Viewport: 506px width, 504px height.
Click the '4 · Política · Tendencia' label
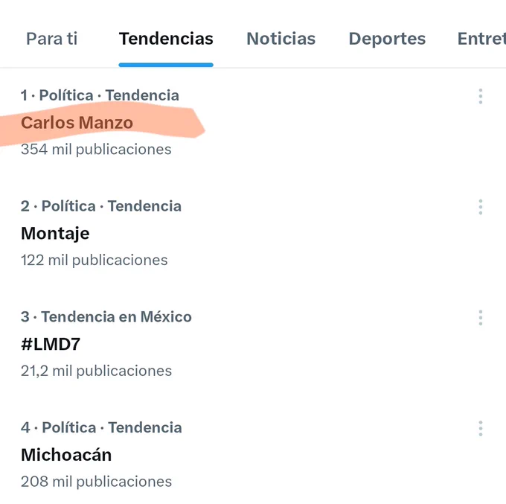(x=101, y=428)
